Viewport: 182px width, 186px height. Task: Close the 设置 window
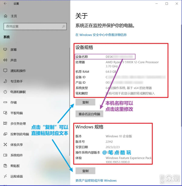[177, 4]
